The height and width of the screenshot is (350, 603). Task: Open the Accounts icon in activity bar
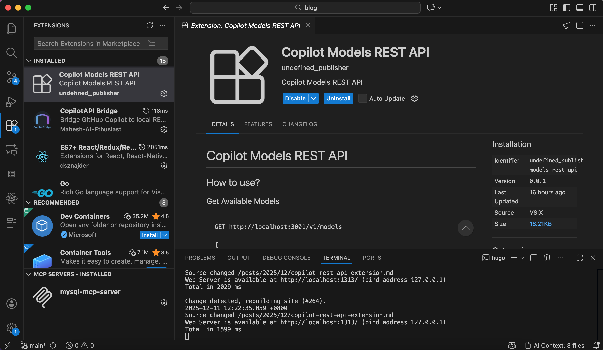[x=11, y=303]
